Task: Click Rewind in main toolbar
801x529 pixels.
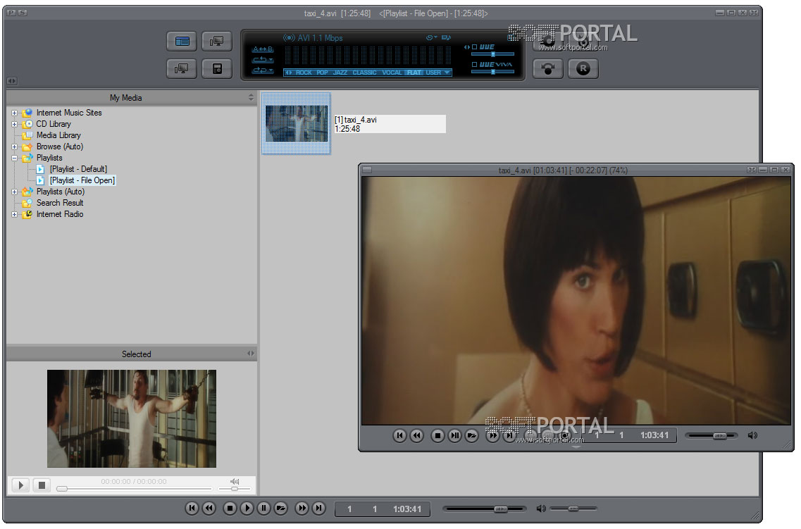Action: tap(209, 508)
